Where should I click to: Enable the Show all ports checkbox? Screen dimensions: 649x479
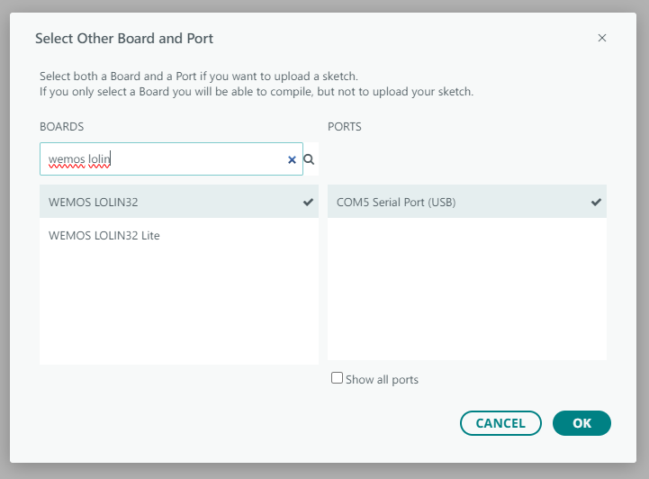pos(337,378)
